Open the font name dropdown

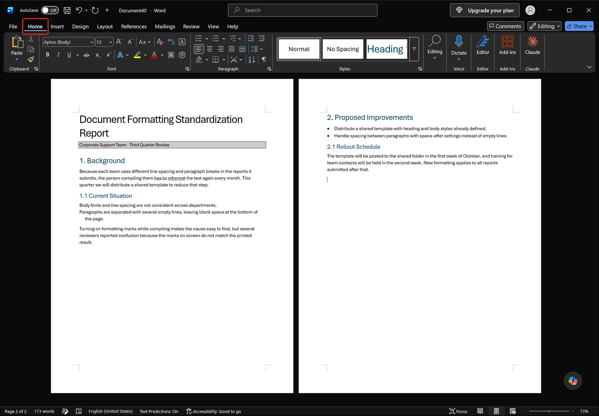click(91, 42)
